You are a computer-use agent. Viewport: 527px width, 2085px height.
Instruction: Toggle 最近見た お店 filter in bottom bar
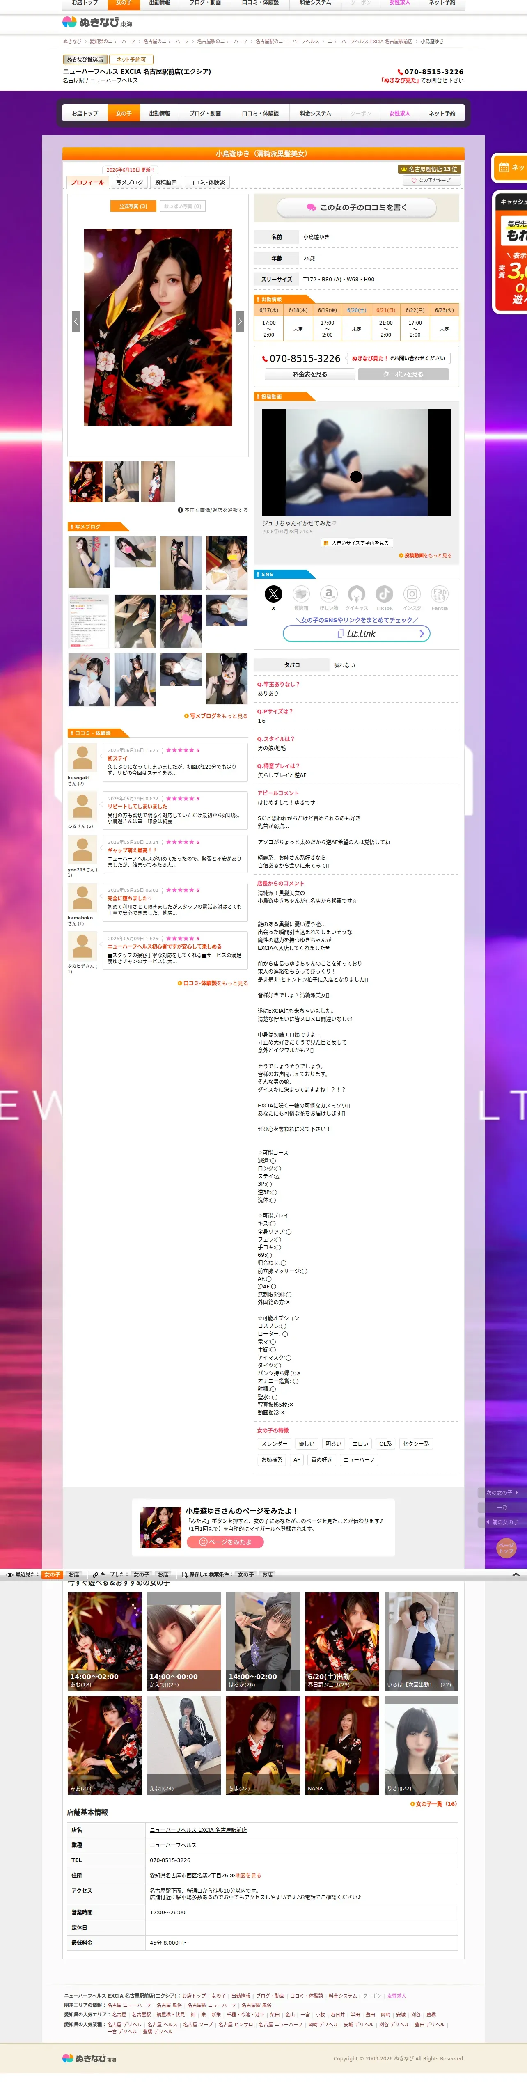point(73,1574)
